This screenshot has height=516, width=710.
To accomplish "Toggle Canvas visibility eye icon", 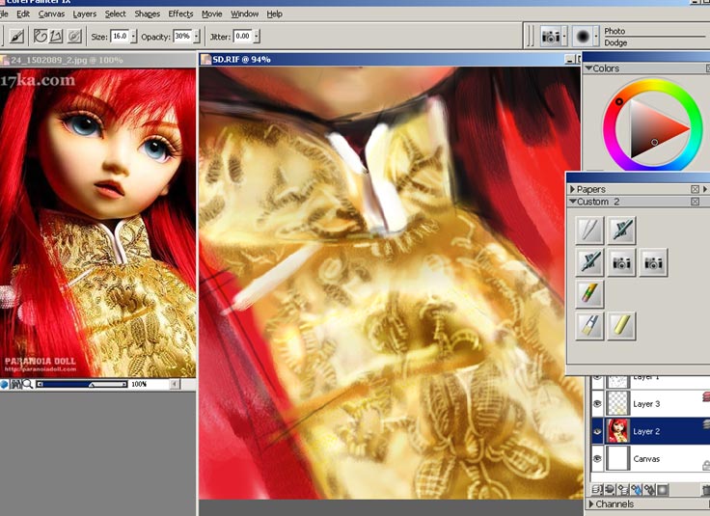I will [x=597, y=458].
